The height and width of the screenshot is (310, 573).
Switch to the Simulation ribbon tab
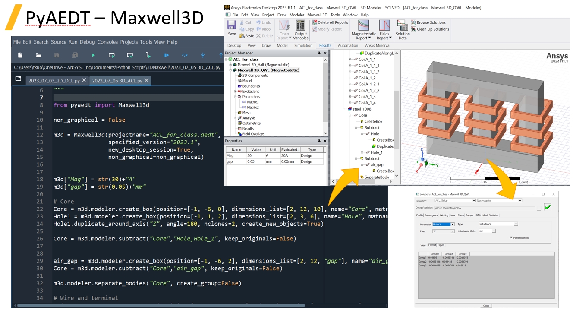[303, 45]
